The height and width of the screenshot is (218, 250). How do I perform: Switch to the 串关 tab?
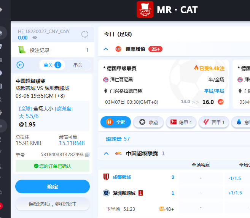click(x=78, y=65)
